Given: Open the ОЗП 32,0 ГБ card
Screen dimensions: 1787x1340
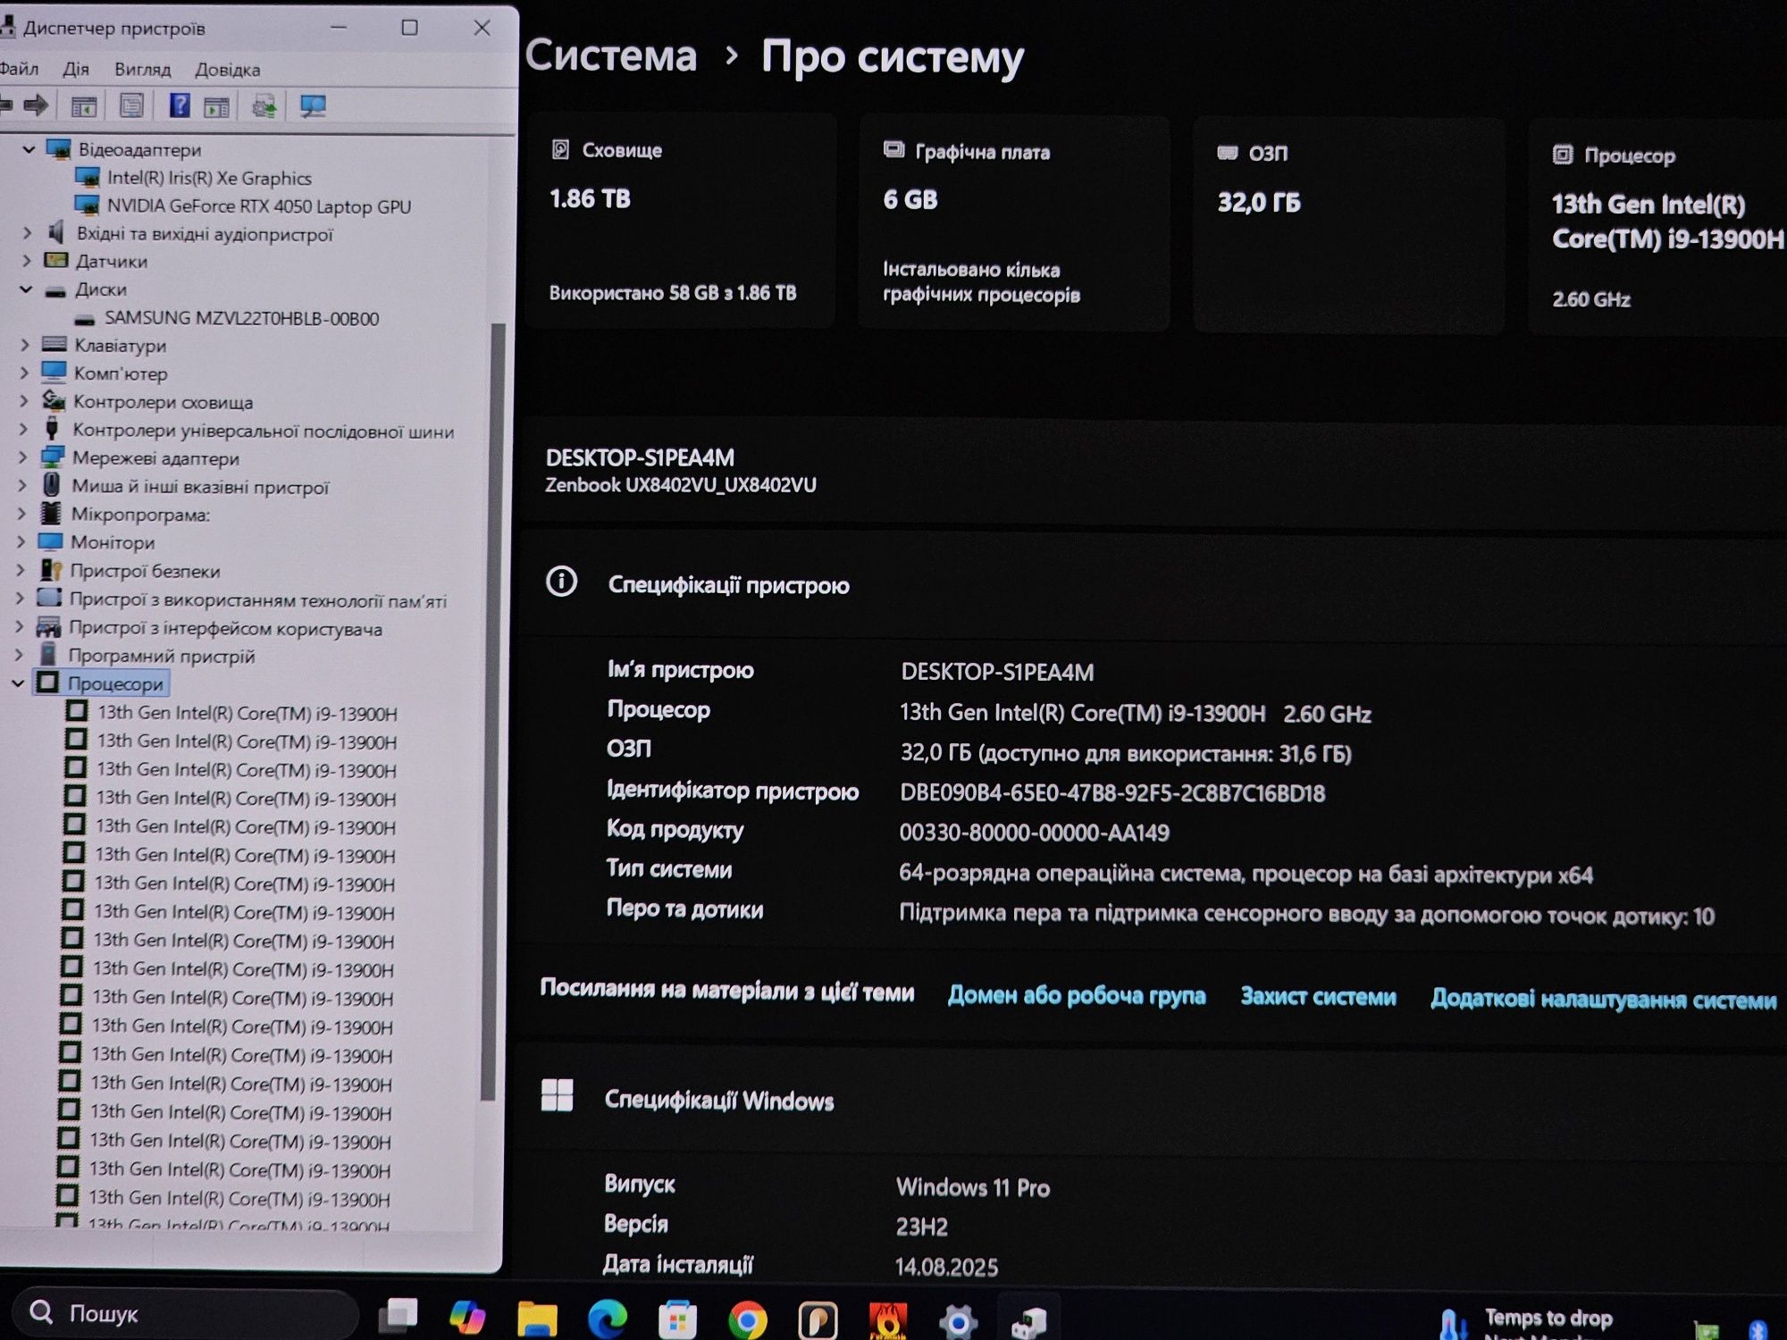Looking at the screenshot, I should pos(1348,225).
